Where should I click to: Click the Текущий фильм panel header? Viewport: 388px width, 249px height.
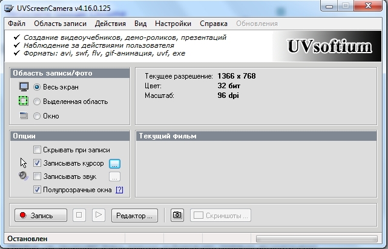(x=257, y=136)
